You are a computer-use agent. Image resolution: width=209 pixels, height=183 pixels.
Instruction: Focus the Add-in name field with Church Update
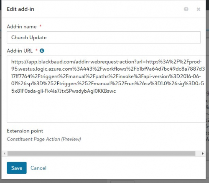pos(104,38)
